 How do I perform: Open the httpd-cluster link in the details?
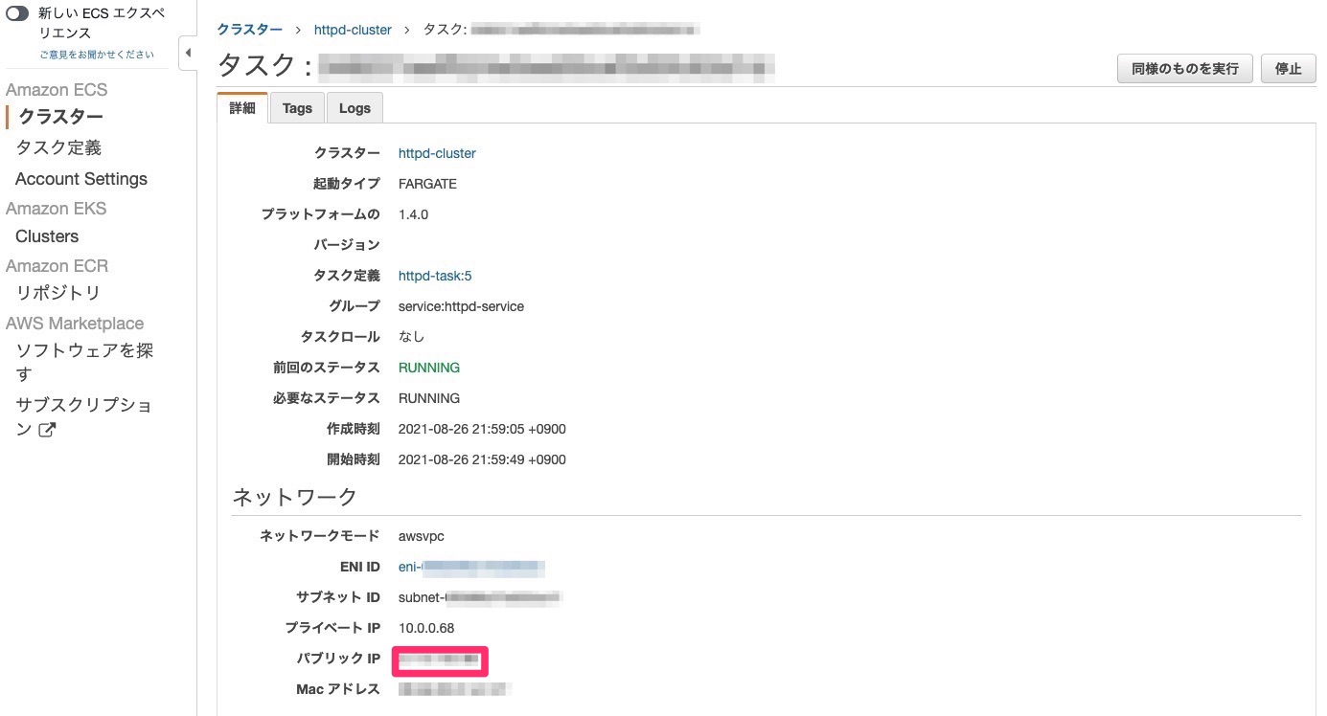[437, 152]
